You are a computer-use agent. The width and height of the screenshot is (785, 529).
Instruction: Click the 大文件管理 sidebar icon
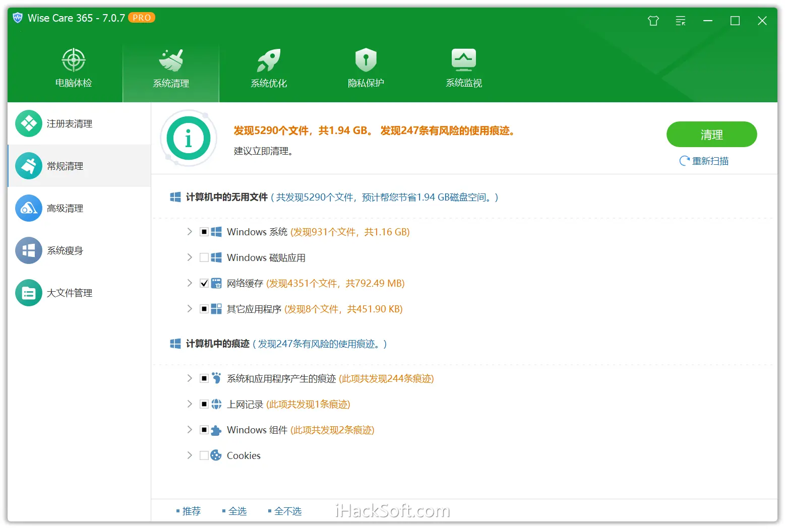[x=29, y=293]
